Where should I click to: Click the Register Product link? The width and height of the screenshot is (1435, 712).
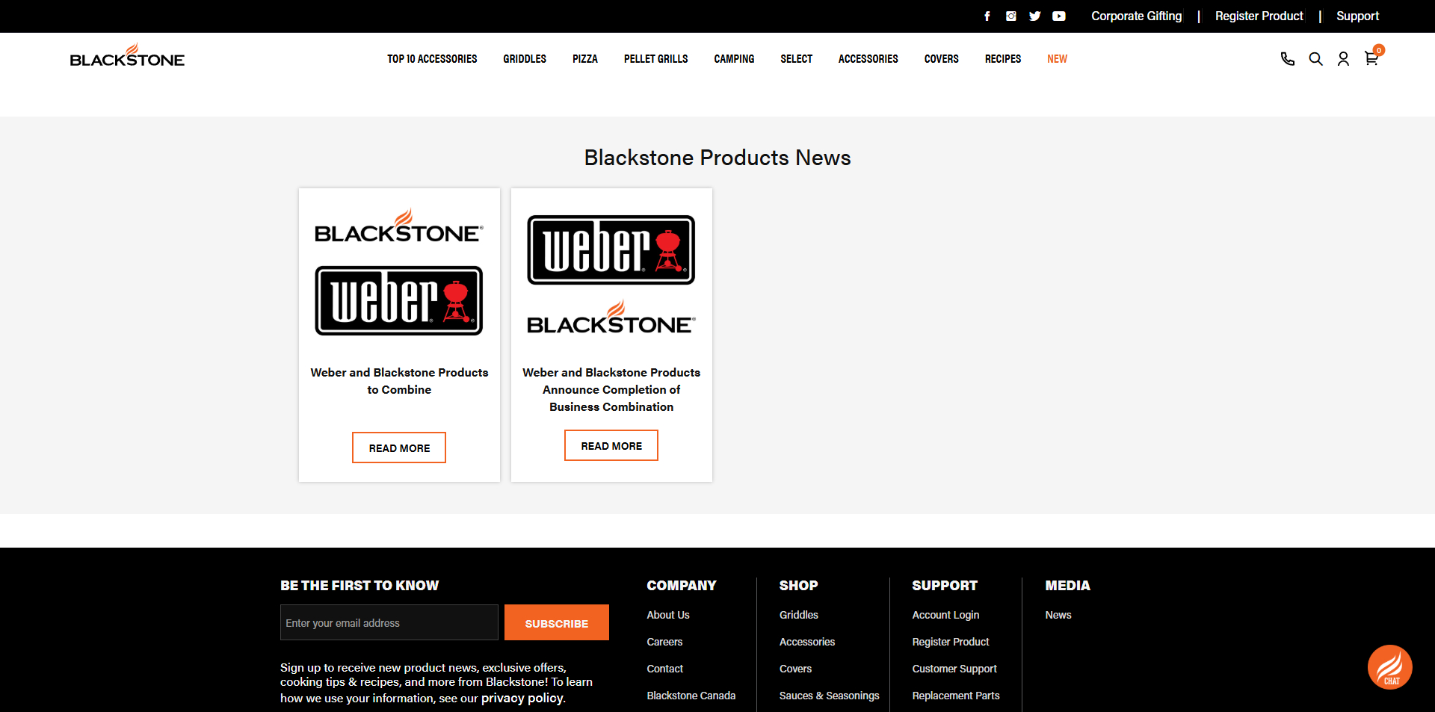click(x=1259, y=16)
